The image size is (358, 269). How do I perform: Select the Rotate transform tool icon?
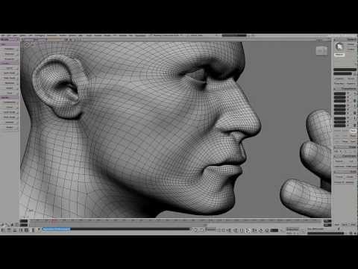[355, 109]
